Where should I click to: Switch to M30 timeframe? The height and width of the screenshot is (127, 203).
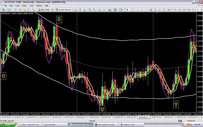tap(189, 10)
